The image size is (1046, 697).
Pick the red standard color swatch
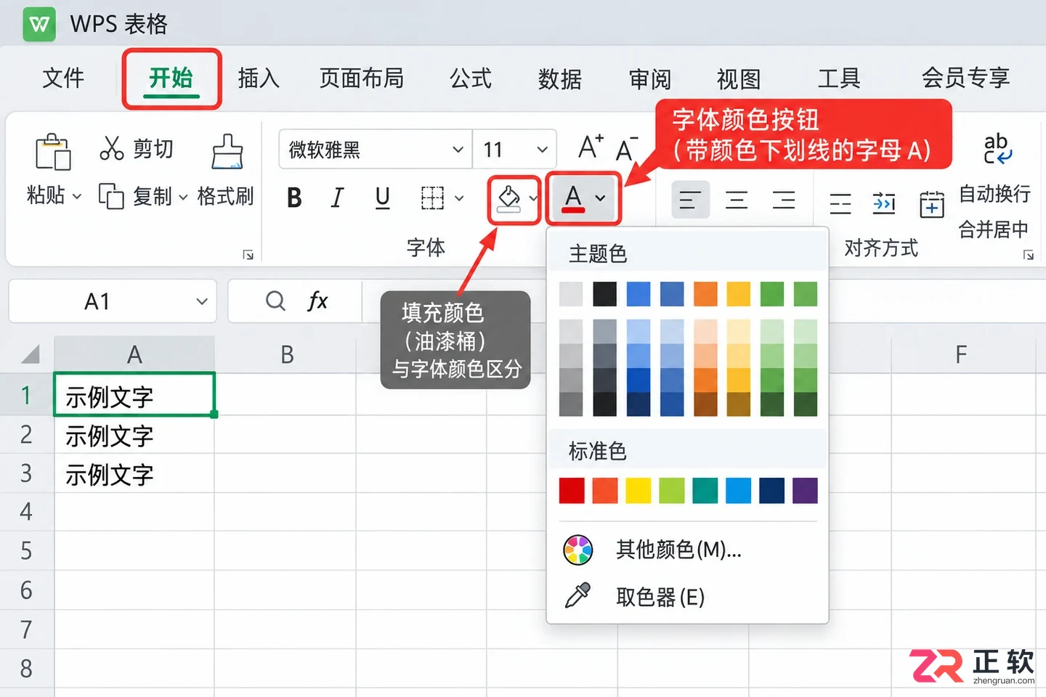coord(572,491)
